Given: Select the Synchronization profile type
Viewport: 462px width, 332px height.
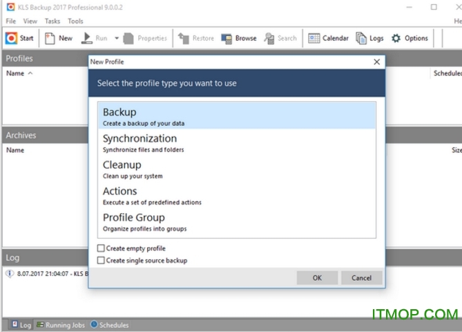Looking at the screenshot, I should pos(237,142).
